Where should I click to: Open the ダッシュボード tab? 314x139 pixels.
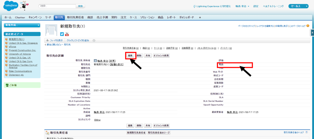[187, 17]
